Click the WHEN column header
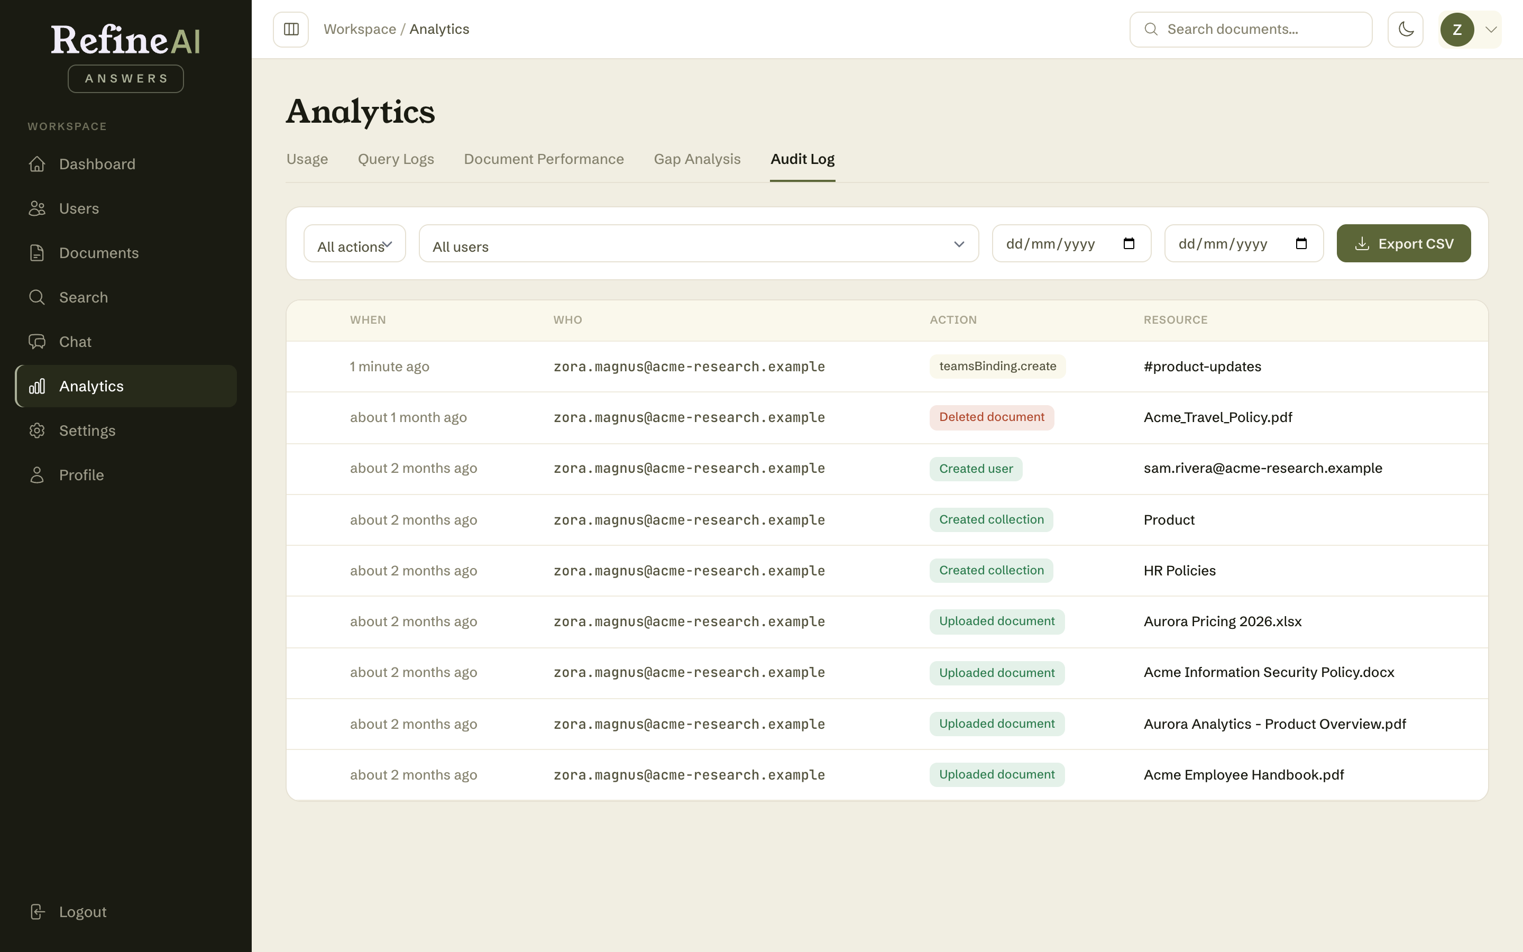 [x=368, y=320]
